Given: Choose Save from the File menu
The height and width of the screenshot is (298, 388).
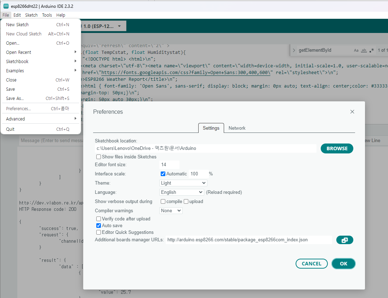Looking at the screenshot, I should [x=41, y=89].
